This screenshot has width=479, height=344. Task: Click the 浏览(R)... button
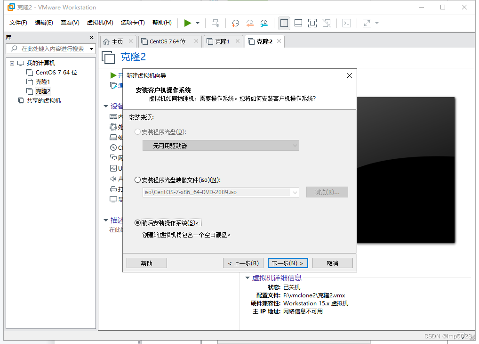point(327,192)
